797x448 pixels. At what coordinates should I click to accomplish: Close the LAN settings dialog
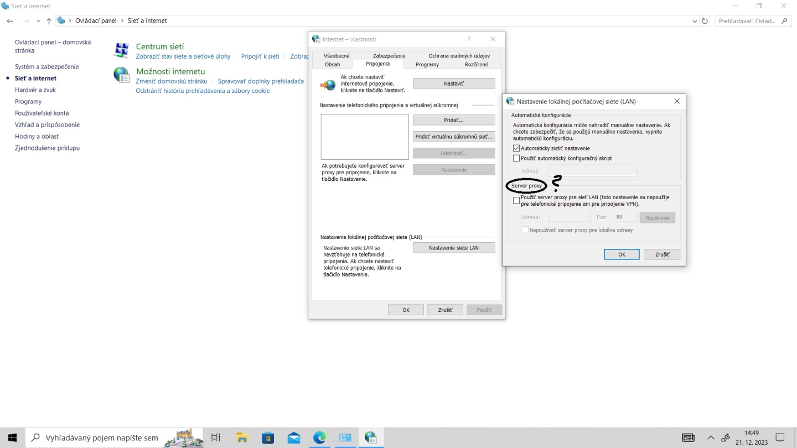[676, 101]
